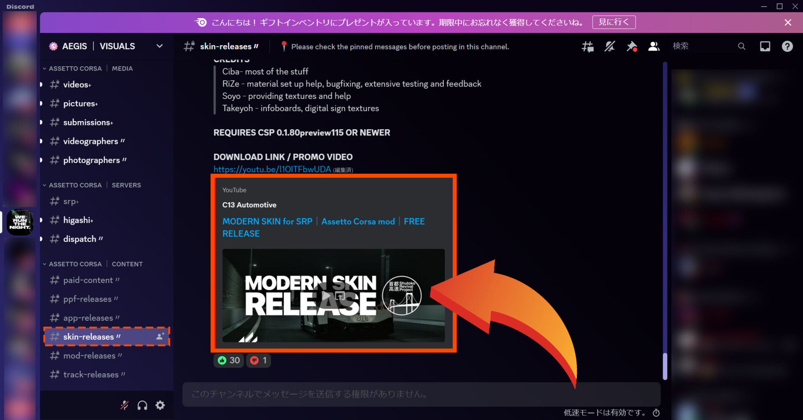Open the submissions+ channel
The width and height of the screenshot is (803, 420).
pos(107,122)
